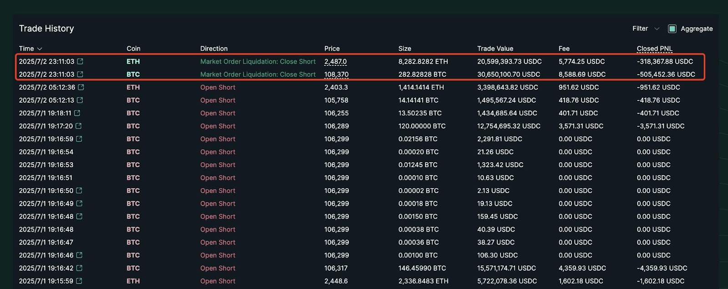Open transaction link icon beside 2025/7/1 19:18:11
This screenshot has height=289, width=728.
[77, 113]
